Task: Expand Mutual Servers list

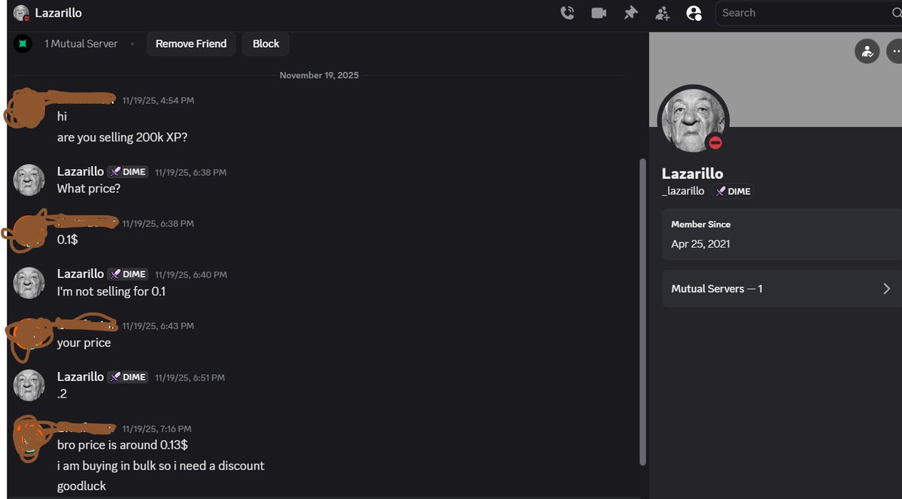Action: click(x=782, y=289)
